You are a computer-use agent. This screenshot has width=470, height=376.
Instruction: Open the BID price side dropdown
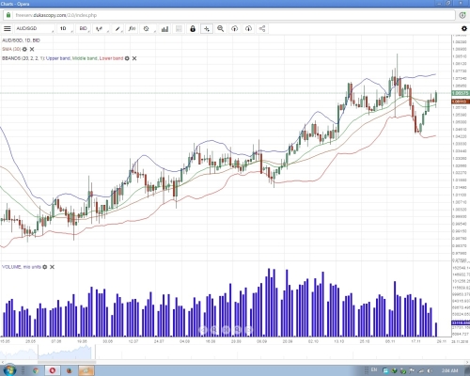click(x=84, y=29)
